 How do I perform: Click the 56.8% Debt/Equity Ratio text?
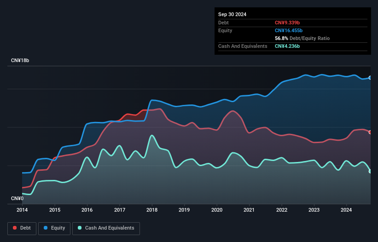click(302, 38)
